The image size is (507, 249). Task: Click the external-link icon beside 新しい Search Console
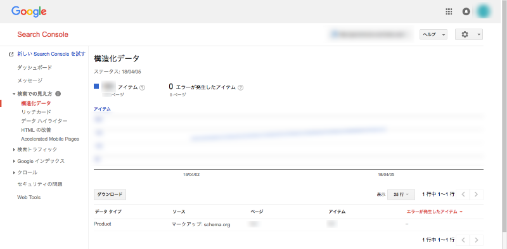click(11, 54)
